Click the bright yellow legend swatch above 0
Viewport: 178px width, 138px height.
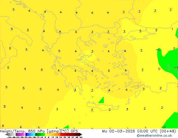(46, 134)
